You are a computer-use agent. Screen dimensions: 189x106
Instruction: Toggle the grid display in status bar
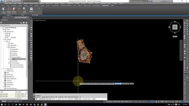131,102
